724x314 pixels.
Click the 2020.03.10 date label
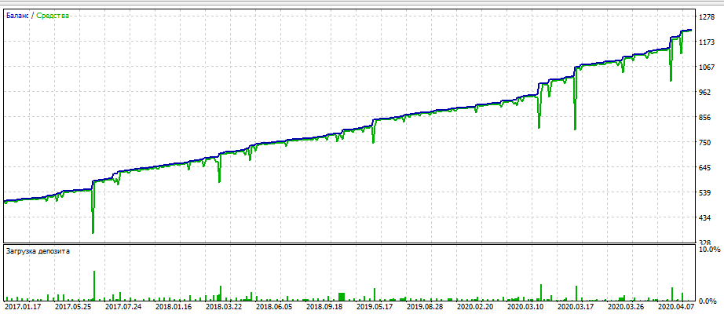(526, 306)
